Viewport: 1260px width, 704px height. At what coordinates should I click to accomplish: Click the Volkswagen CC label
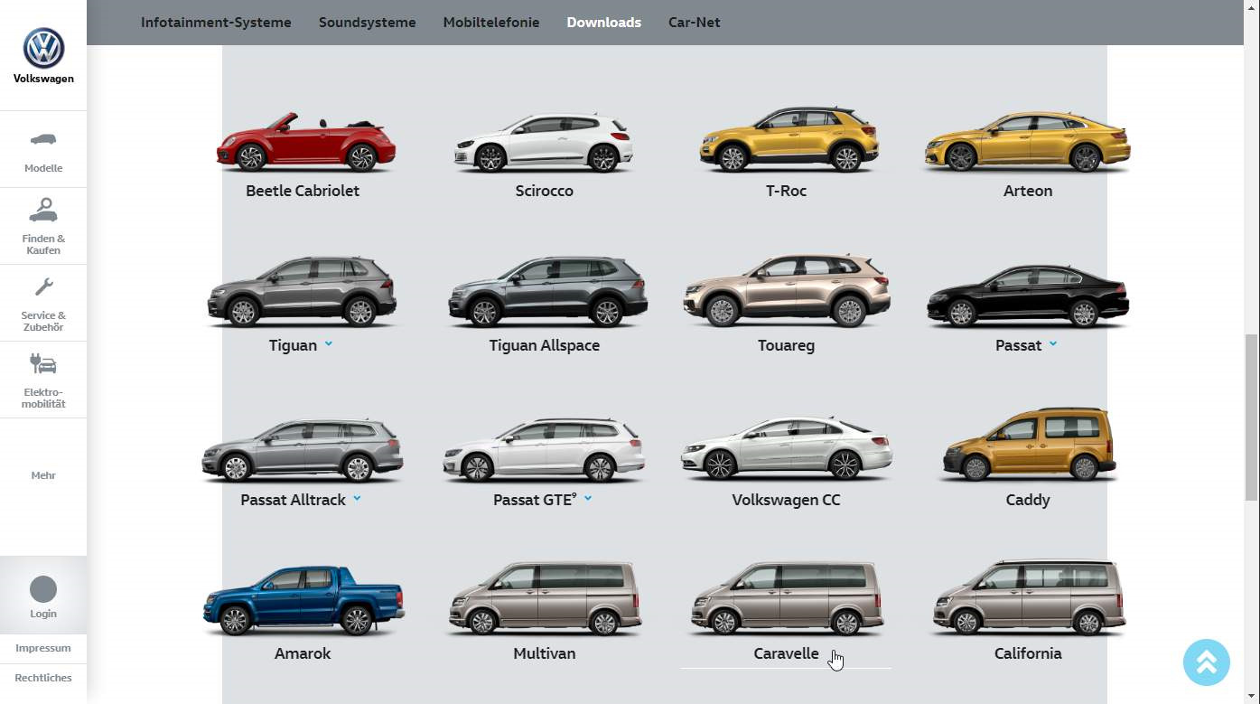pyautogui.click(x=786, y=500)
